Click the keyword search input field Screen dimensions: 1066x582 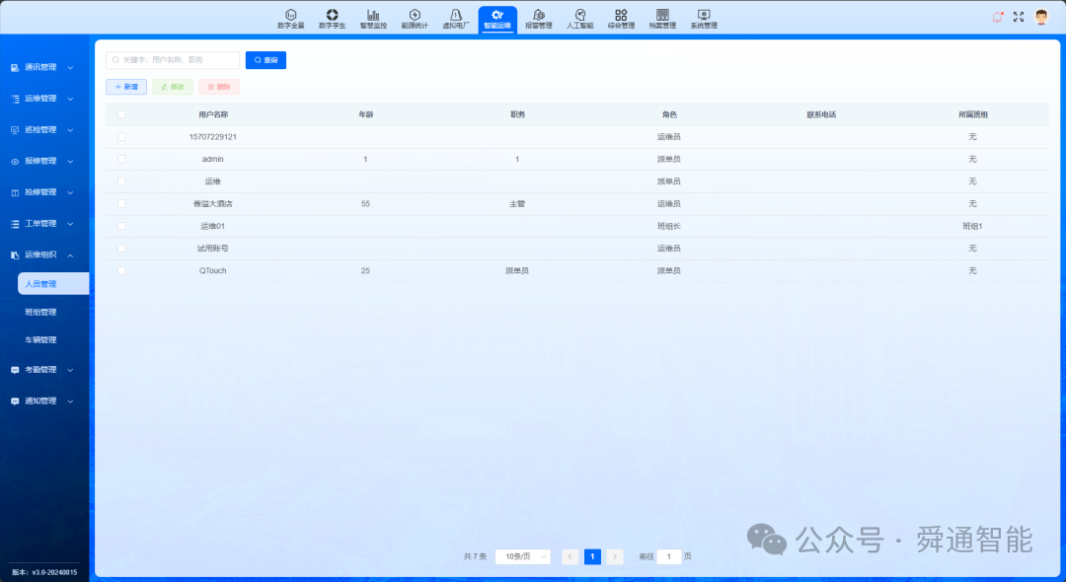[x=174, y=60]
